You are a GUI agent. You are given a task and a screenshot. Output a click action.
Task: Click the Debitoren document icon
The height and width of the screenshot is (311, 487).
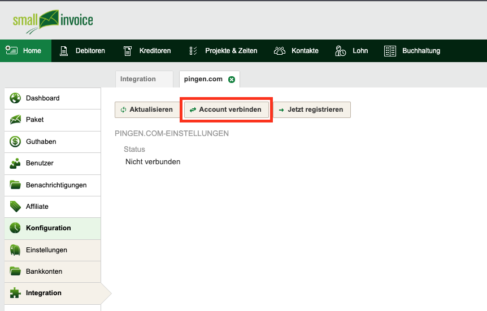pos(64,51)
